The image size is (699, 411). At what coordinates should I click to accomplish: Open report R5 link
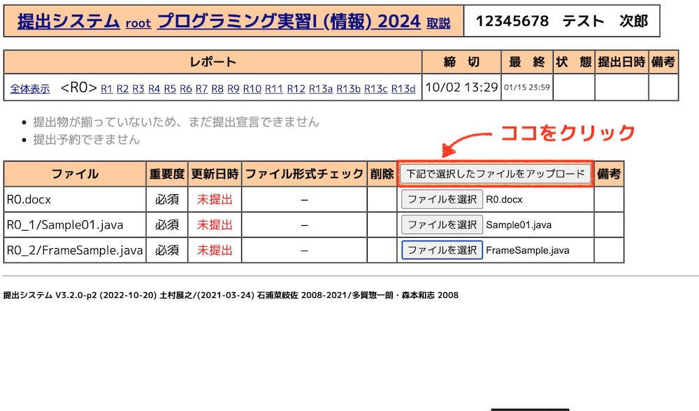(x=170, y=89)
